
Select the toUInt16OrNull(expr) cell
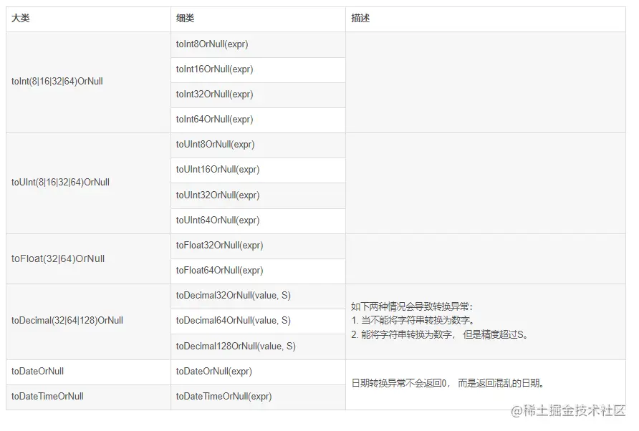(x=258, y=170)
